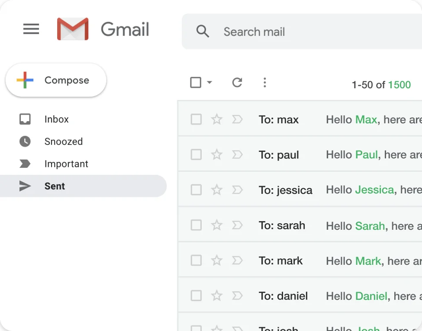Open the Sent folder

[54, 186]
